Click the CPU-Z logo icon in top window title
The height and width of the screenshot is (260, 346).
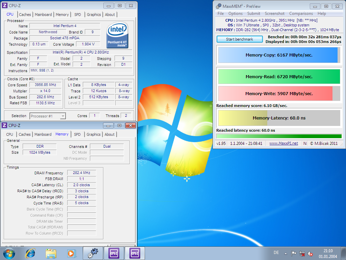(x=4, y=5)
